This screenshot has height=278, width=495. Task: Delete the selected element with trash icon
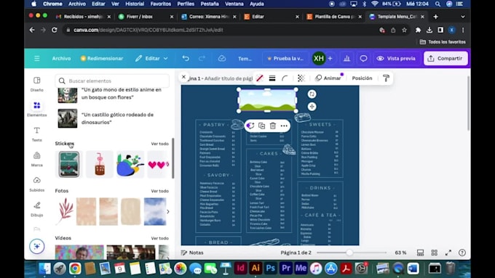[273, 126]
